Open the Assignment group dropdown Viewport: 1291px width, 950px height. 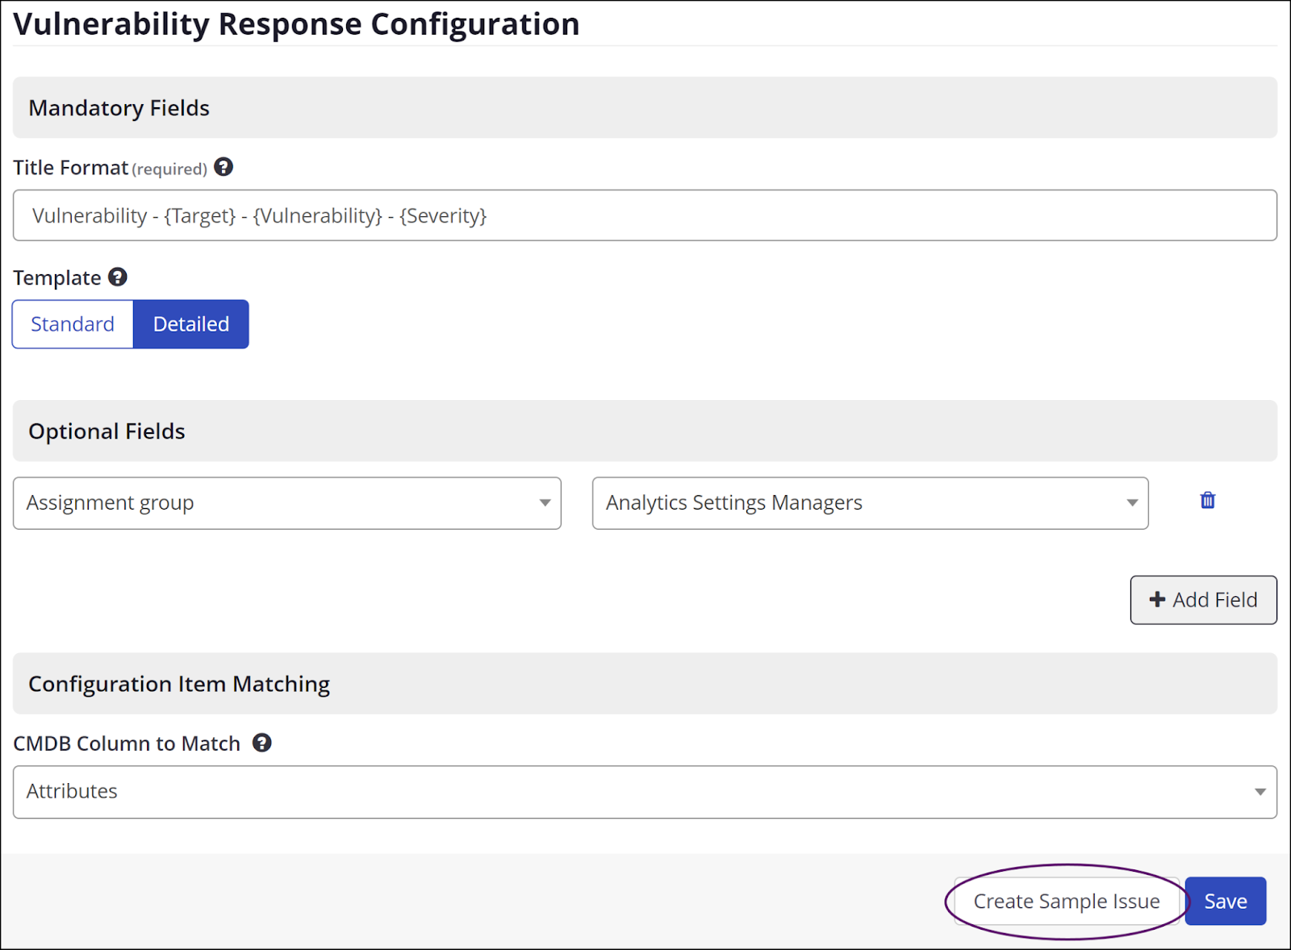click(286, 502)
